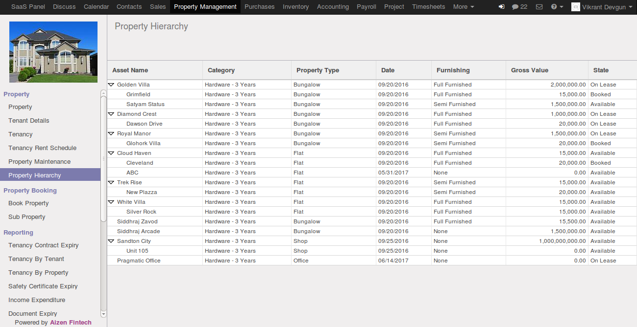Select the Satyam Status row
The width and height of the screenshot is (637, 327).
(372, 104)
